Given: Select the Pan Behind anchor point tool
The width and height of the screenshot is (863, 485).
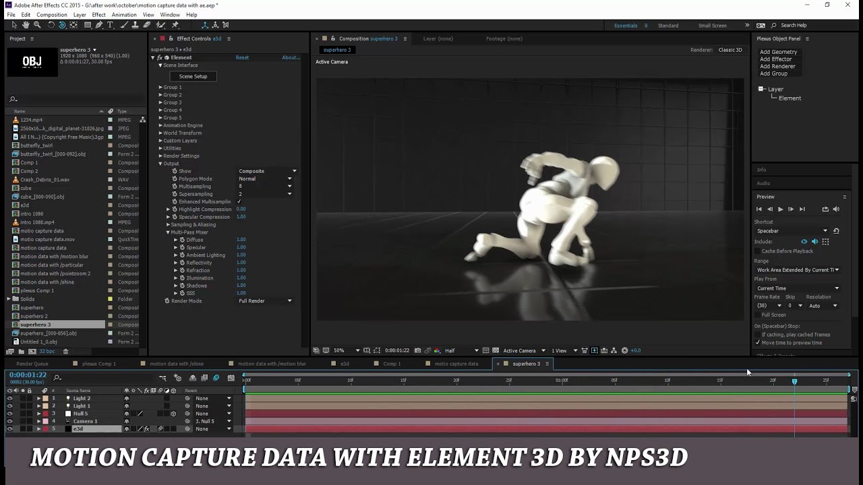Looking at the screenshot, I should [73, 25].
